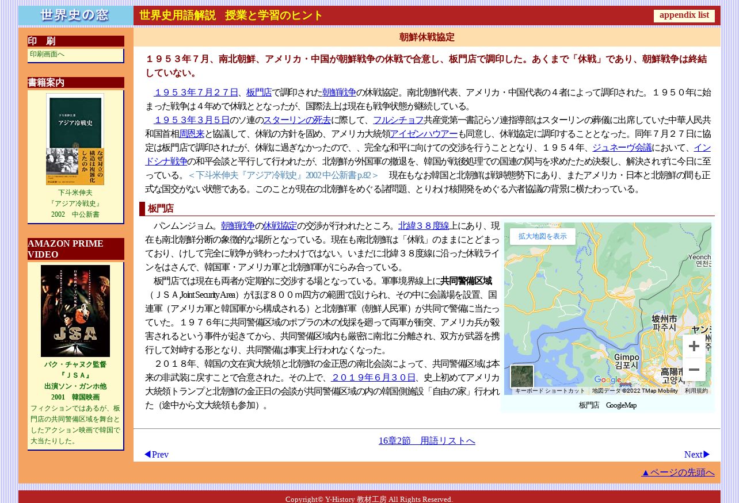Zoom in on the Google map

pos(694,346)
